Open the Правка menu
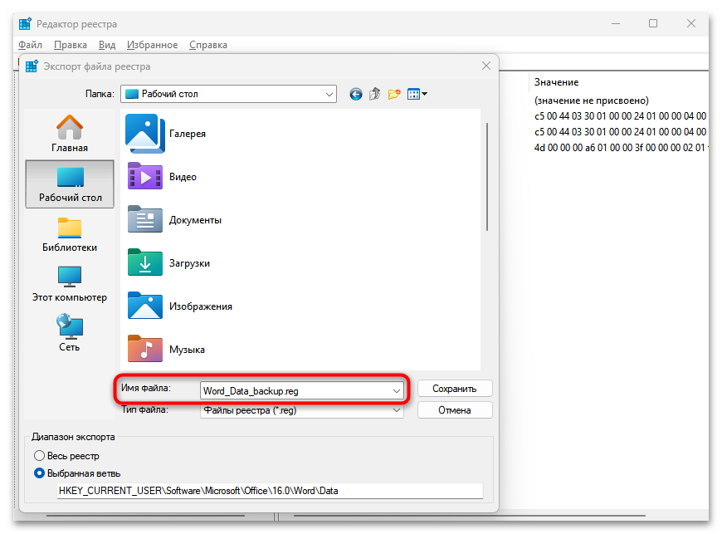The width and height of the screenshot is (722, 534). tap(71, 44)
